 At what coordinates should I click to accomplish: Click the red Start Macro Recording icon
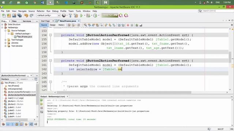coord(128,25)
